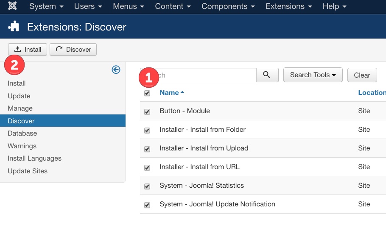Select Discover in the sidebar
This screenshot has height=228, width=386.
(63, 121)
